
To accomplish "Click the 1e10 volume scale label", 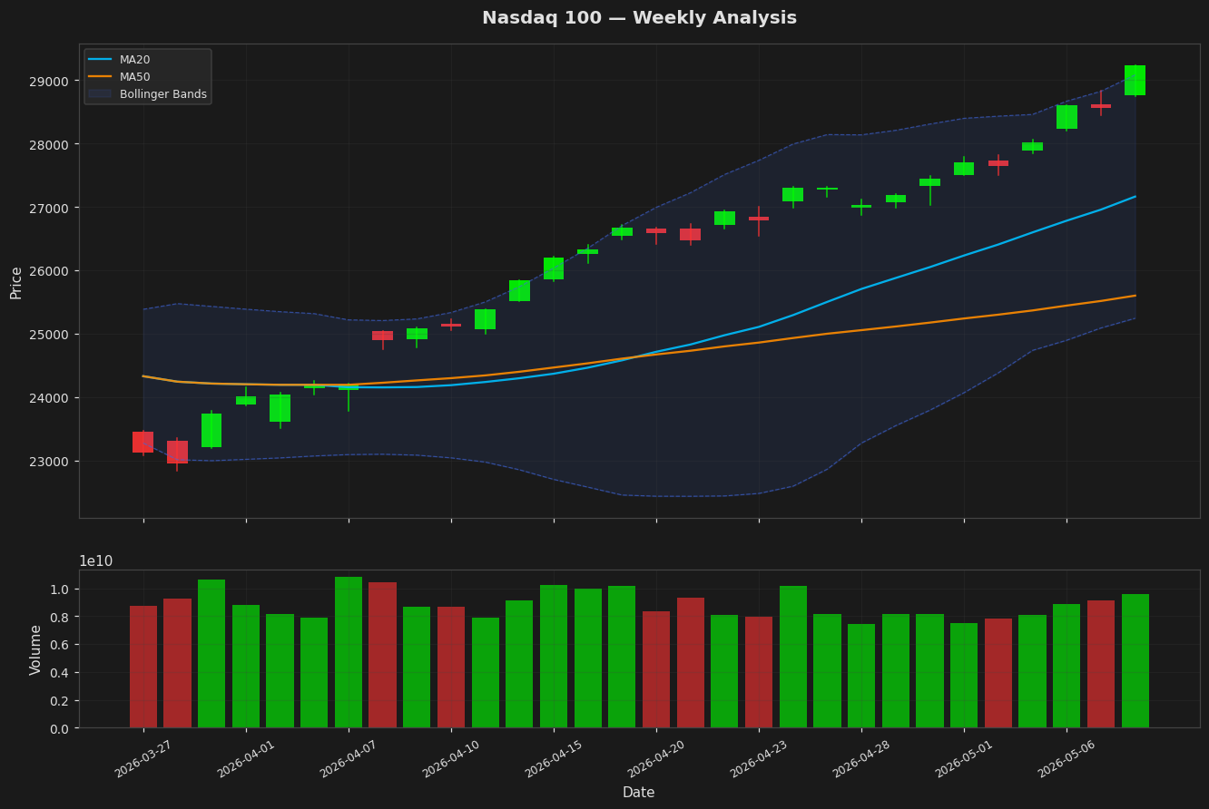I will [96, 561].
